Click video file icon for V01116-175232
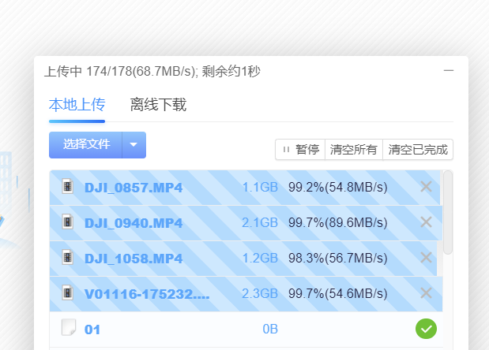 pos(67,292)
